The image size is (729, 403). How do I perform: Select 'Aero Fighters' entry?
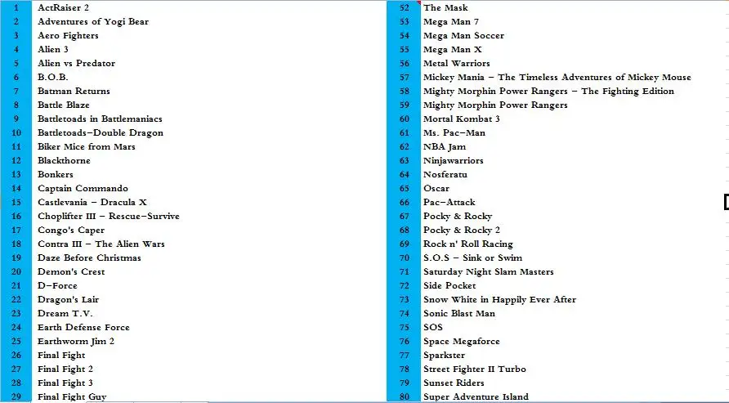coord(68,35)
